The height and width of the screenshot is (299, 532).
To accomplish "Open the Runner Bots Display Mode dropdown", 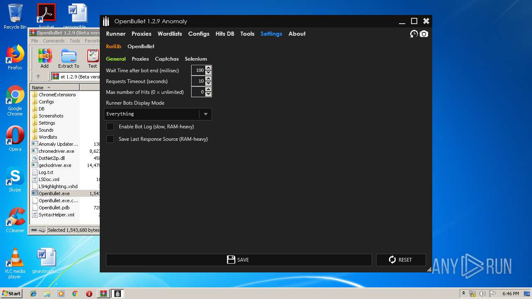I will pos(158,114).
